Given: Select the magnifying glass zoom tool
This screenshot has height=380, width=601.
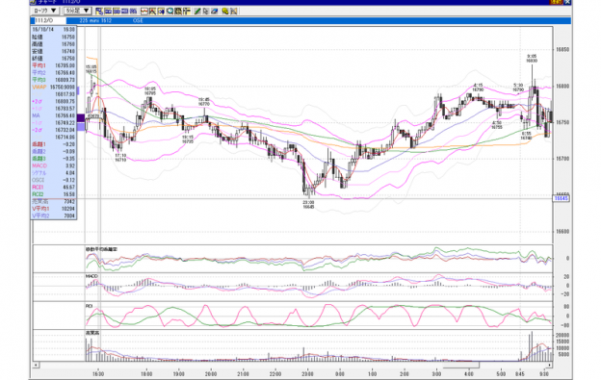Looking at the screenshot, I should (170, 12).
